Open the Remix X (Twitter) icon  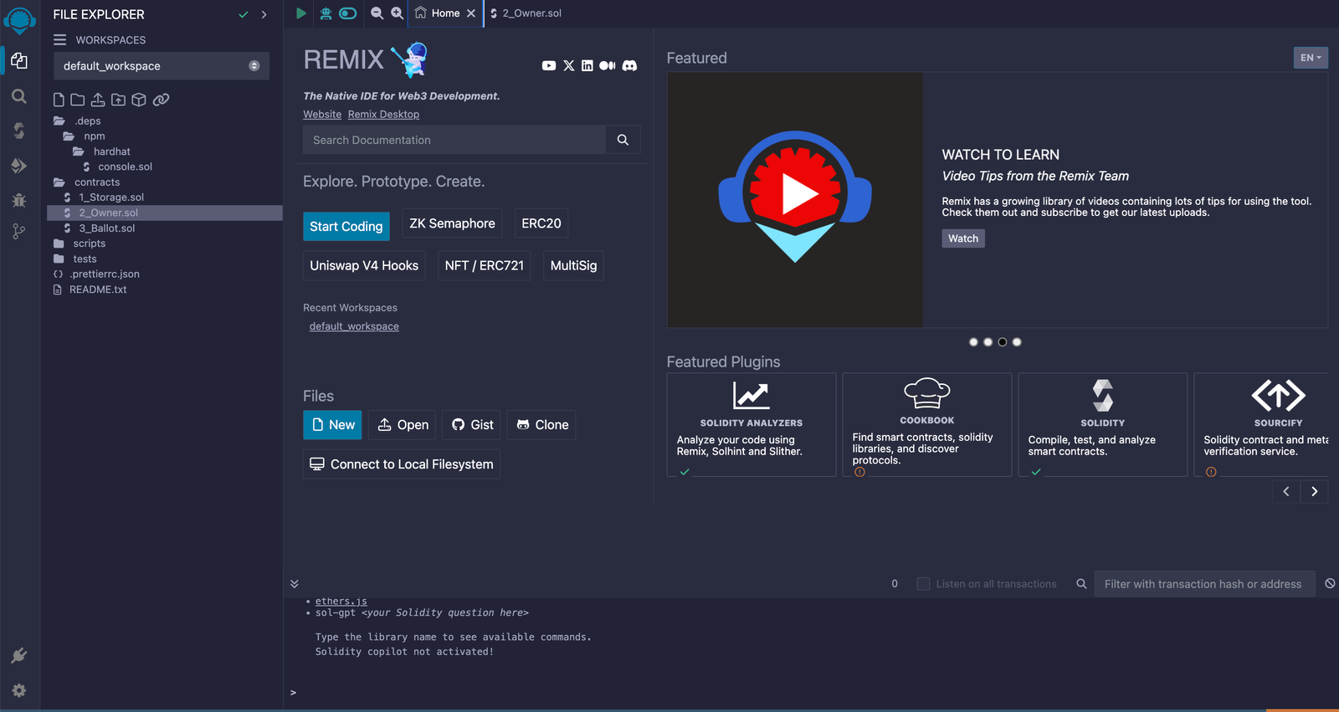pyautogui.click(x=569, y=65)
